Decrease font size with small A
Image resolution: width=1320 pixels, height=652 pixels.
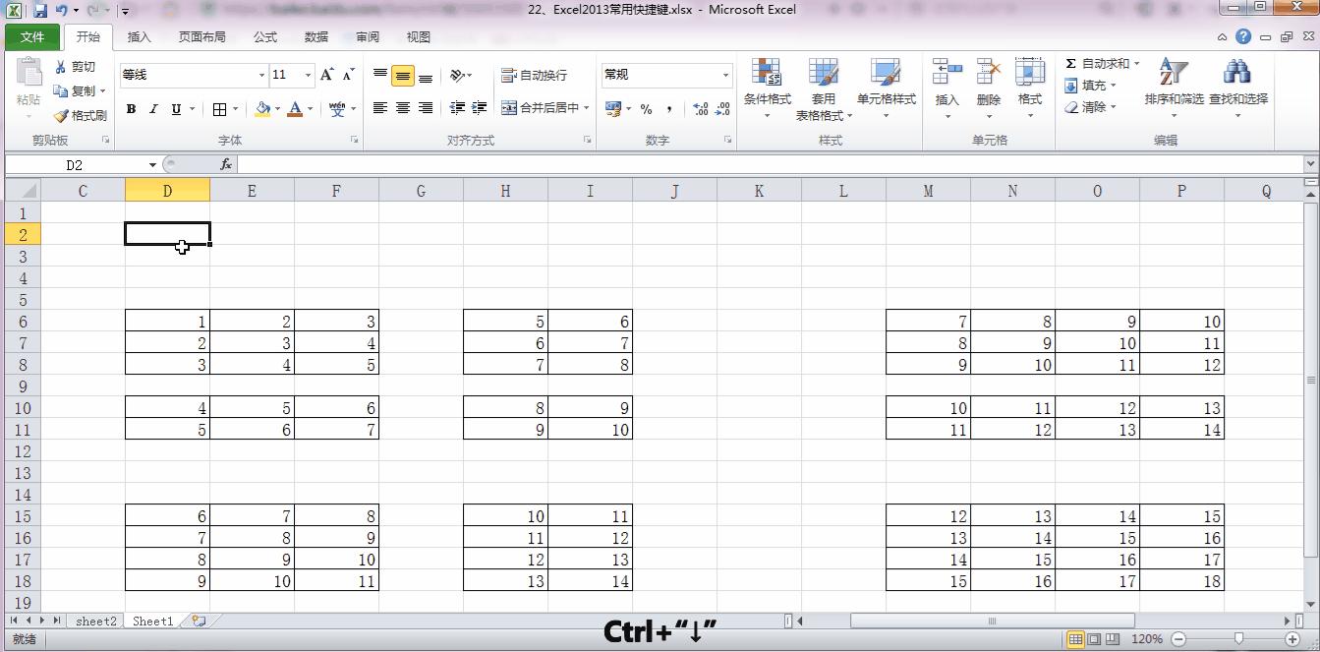(x=348, y=75)
